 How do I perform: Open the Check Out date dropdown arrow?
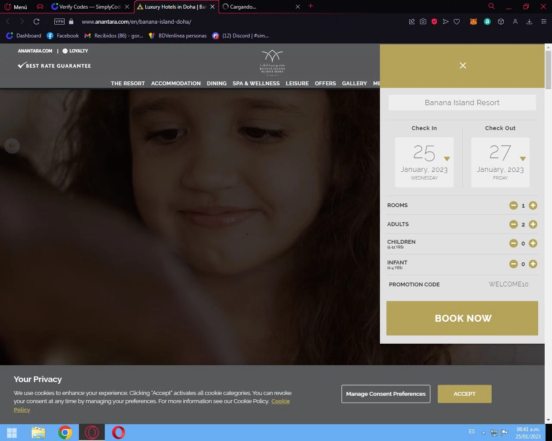point(523,159)
